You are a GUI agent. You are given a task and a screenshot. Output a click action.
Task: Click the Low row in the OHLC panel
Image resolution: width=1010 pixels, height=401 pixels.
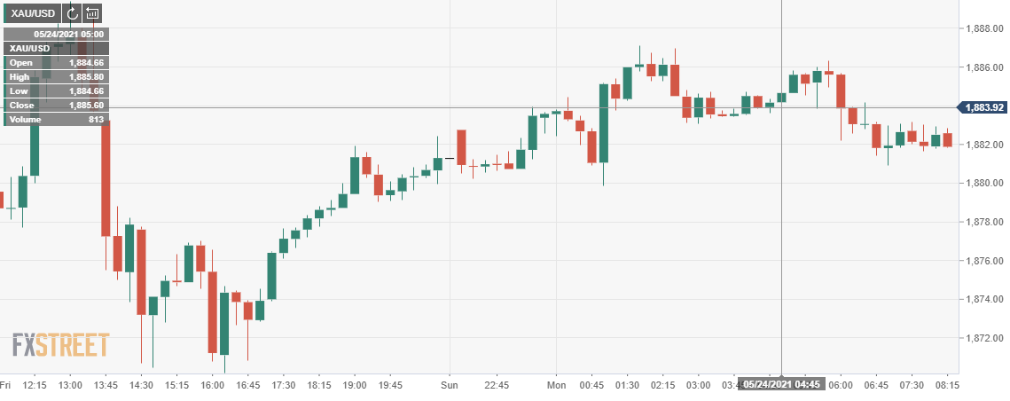56,91
